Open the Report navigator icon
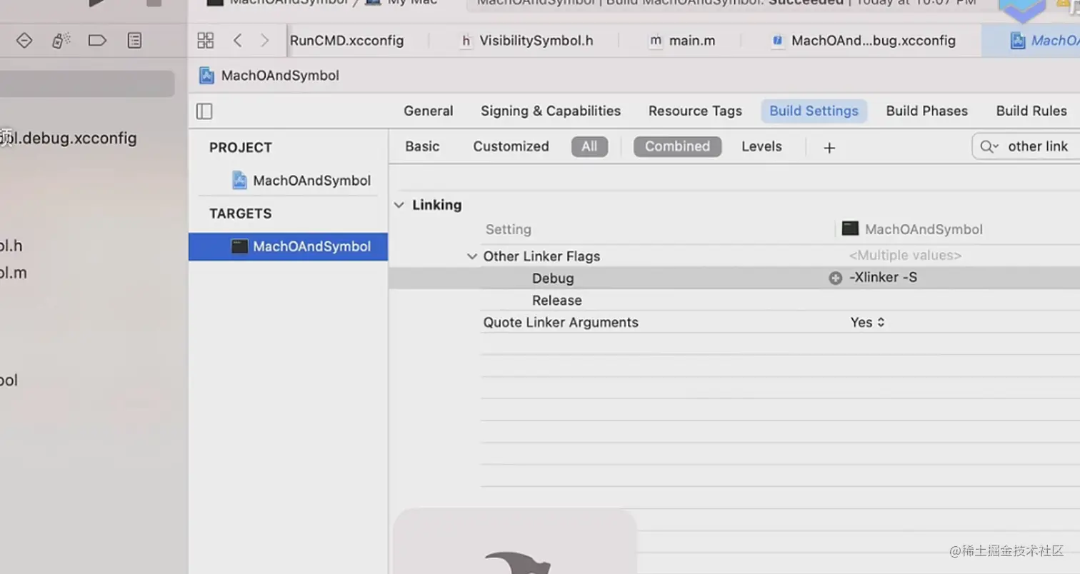Screen dimensions: 1080x574 tap(134, 41)
